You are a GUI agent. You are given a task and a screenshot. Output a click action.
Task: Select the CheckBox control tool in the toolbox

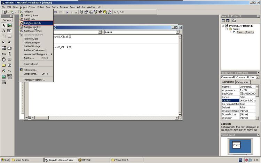[4, 42]
